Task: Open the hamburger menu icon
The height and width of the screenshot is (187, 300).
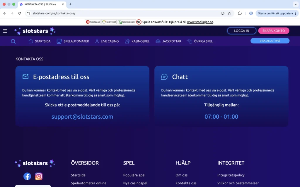Action: [x=5, y=31]
